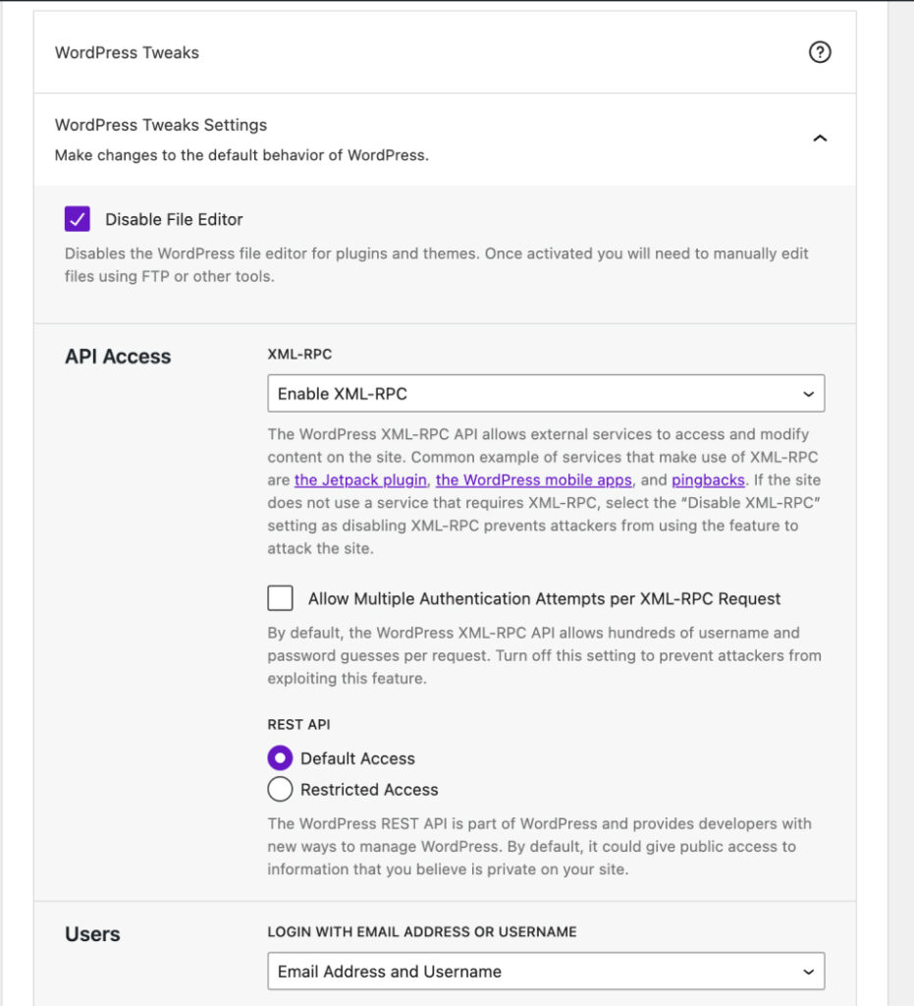Click the arrow on the login method select
Viewport: 914px width, 1006px height.
[808, 972]
